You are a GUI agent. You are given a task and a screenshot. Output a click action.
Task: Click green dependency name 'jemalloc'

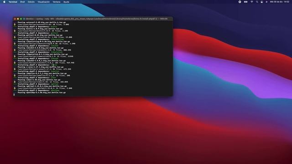tap(55, 71)
